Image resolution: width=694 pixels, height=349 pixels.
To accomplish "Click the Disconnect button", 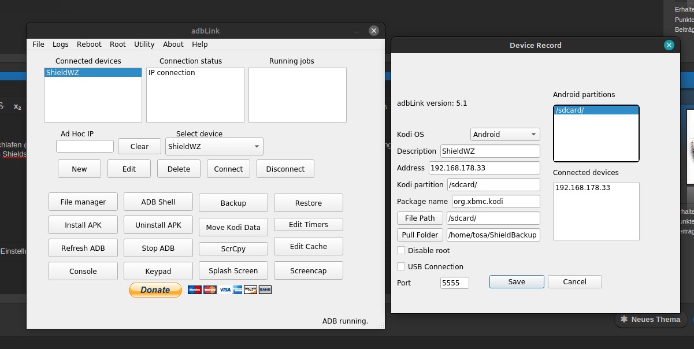I will click(285, 169).
